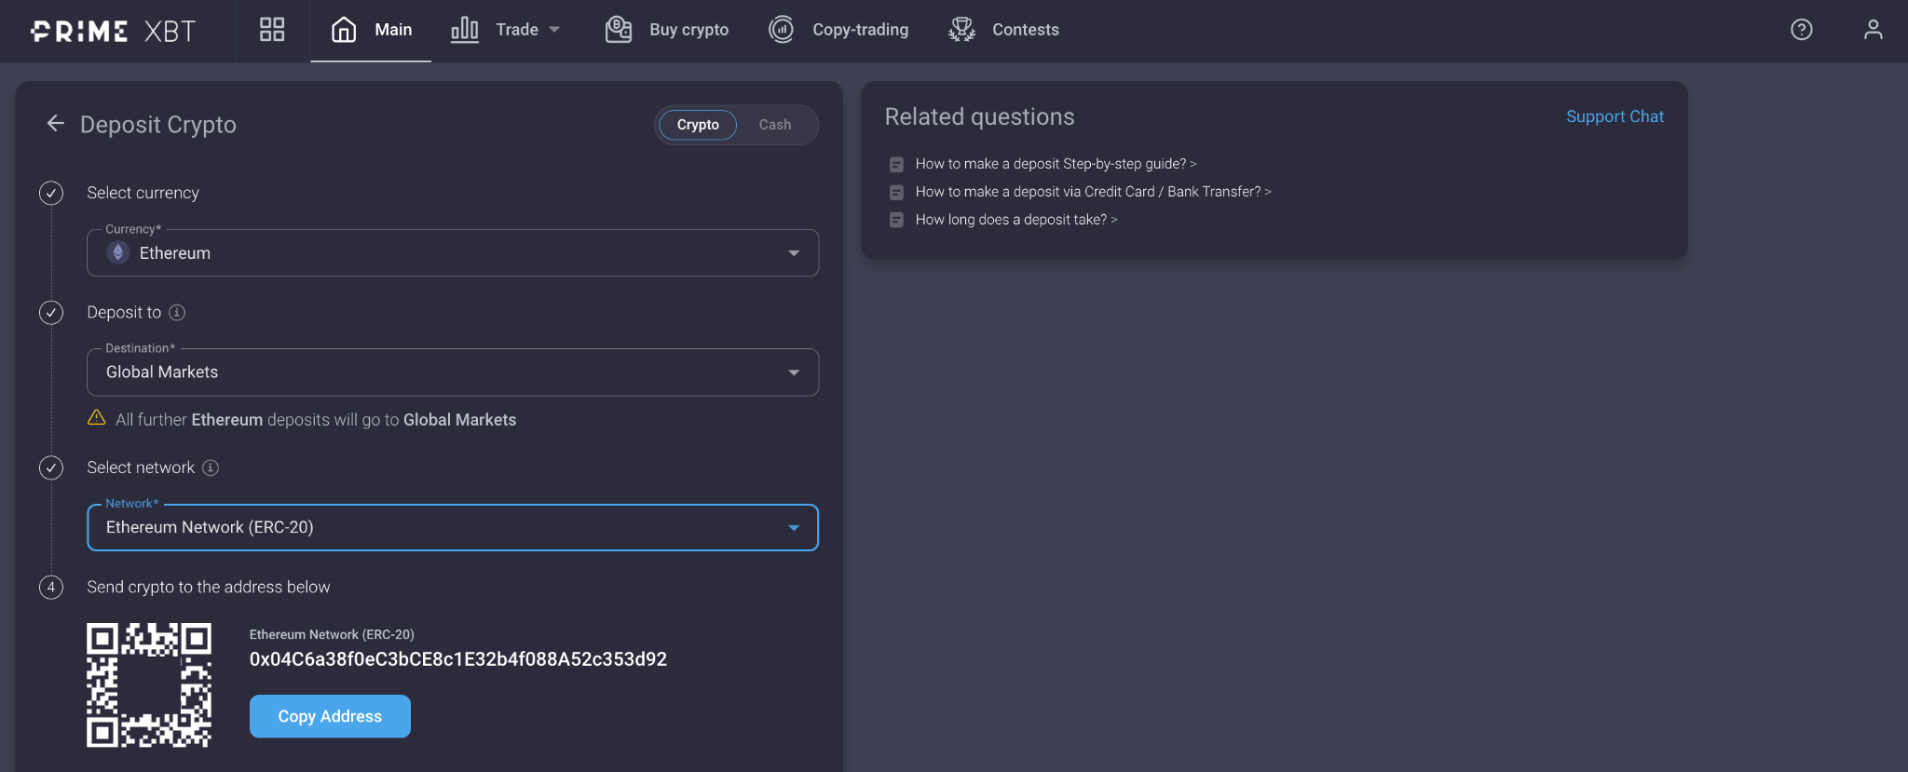This screenshot has height=772, width=1908.
Task: Click the Main home icon
Action: 344,30
